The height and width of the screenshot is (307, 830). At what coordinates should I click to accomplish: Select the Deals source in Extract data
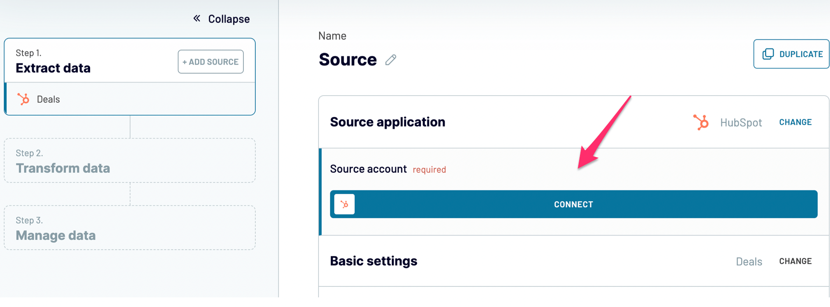(x=130, y=99)
